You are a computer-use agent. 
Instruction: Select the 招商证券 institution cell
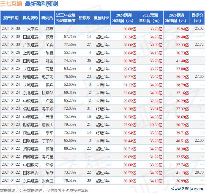point(31,149)
